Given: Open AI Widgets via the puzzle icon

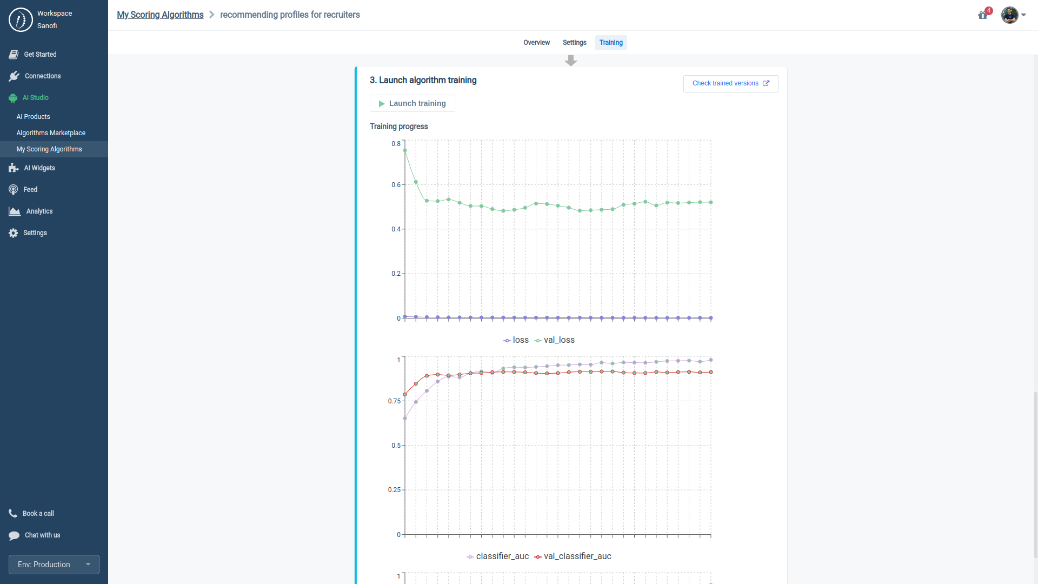Looking at the screenshot, I should tap(12, 168).
